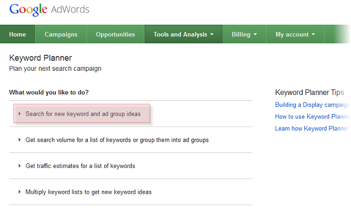Screen dimensions: 351x215
Task: Open the Tools and Analysis menu
Action: click(x=183, y=34)
